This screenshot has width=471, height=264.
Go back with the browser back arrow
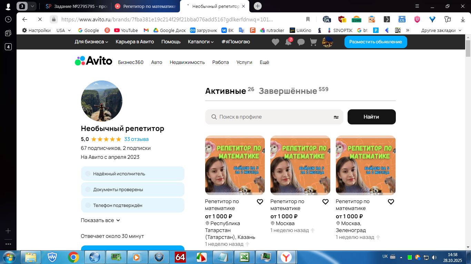point(24,19)
